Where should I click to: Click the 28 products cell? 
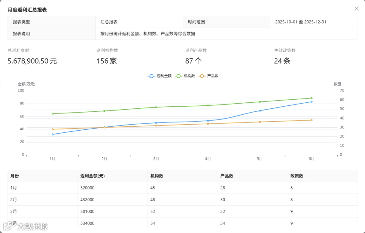[253, 188]
